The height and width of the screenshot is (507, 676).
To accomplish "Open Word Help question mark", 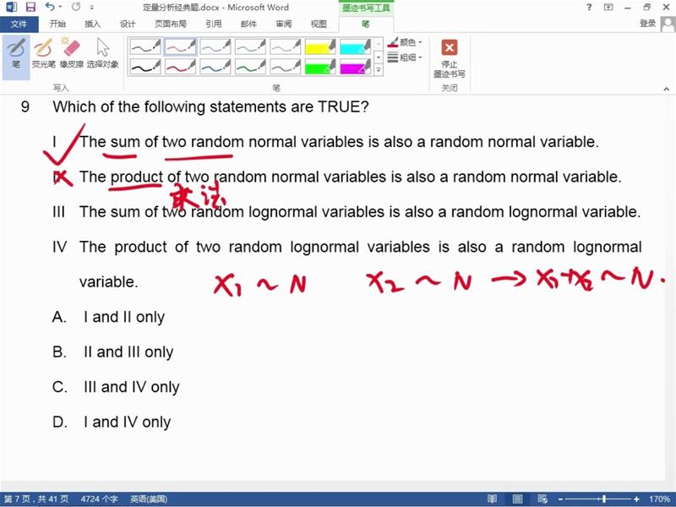I will [x=589, y=7].
